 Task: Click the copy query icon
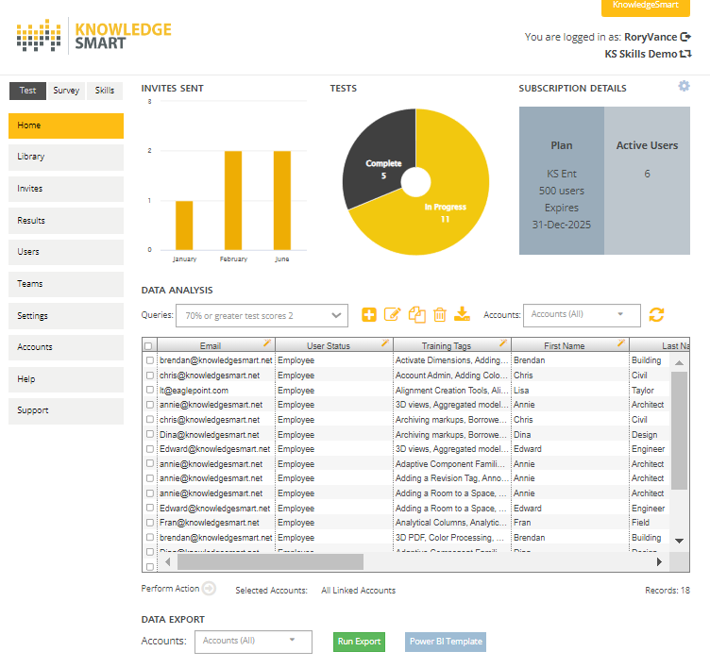416,314
